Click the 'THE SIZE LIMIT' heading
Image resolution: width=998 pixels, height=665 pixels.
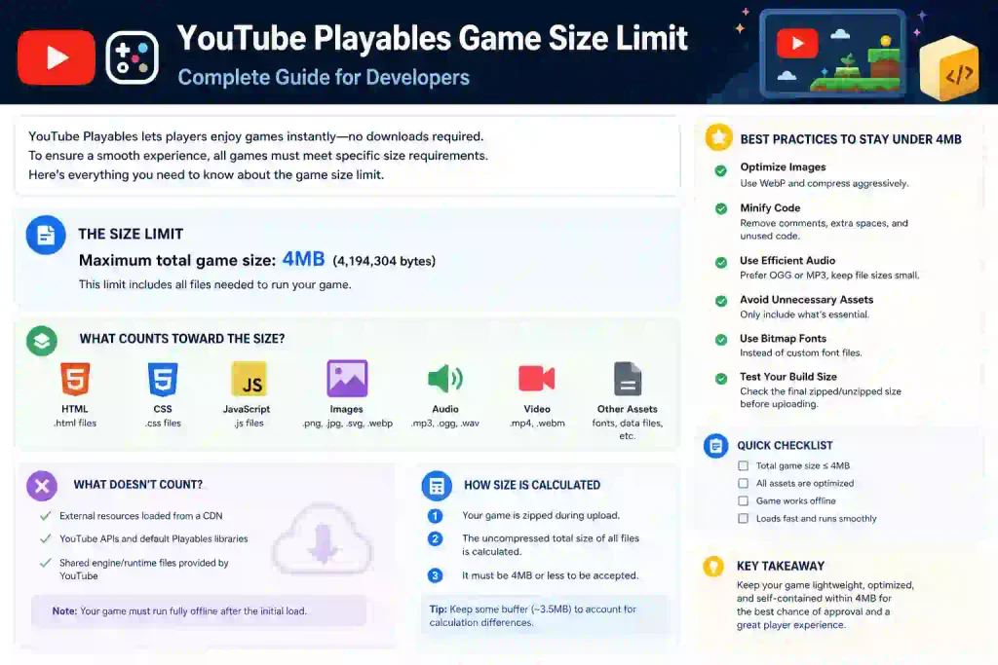131,234
